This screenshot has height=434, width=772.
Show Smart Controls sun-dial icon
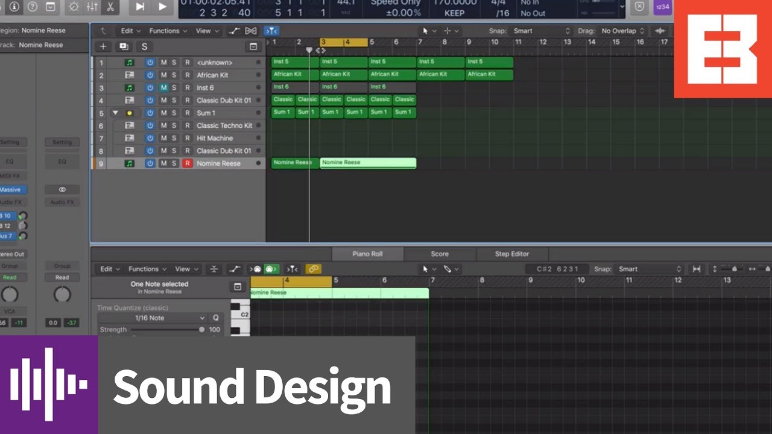74,7
